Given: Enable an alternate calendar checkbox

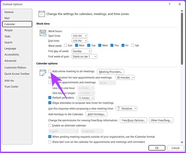Looking at the screenshot, I should pyautogui.click(x=50, y=126).
